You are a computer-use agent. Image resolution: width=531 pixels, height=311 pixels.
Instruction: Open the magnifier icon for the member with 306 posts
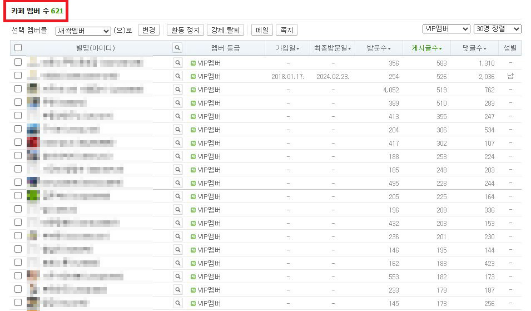[177, 130]
